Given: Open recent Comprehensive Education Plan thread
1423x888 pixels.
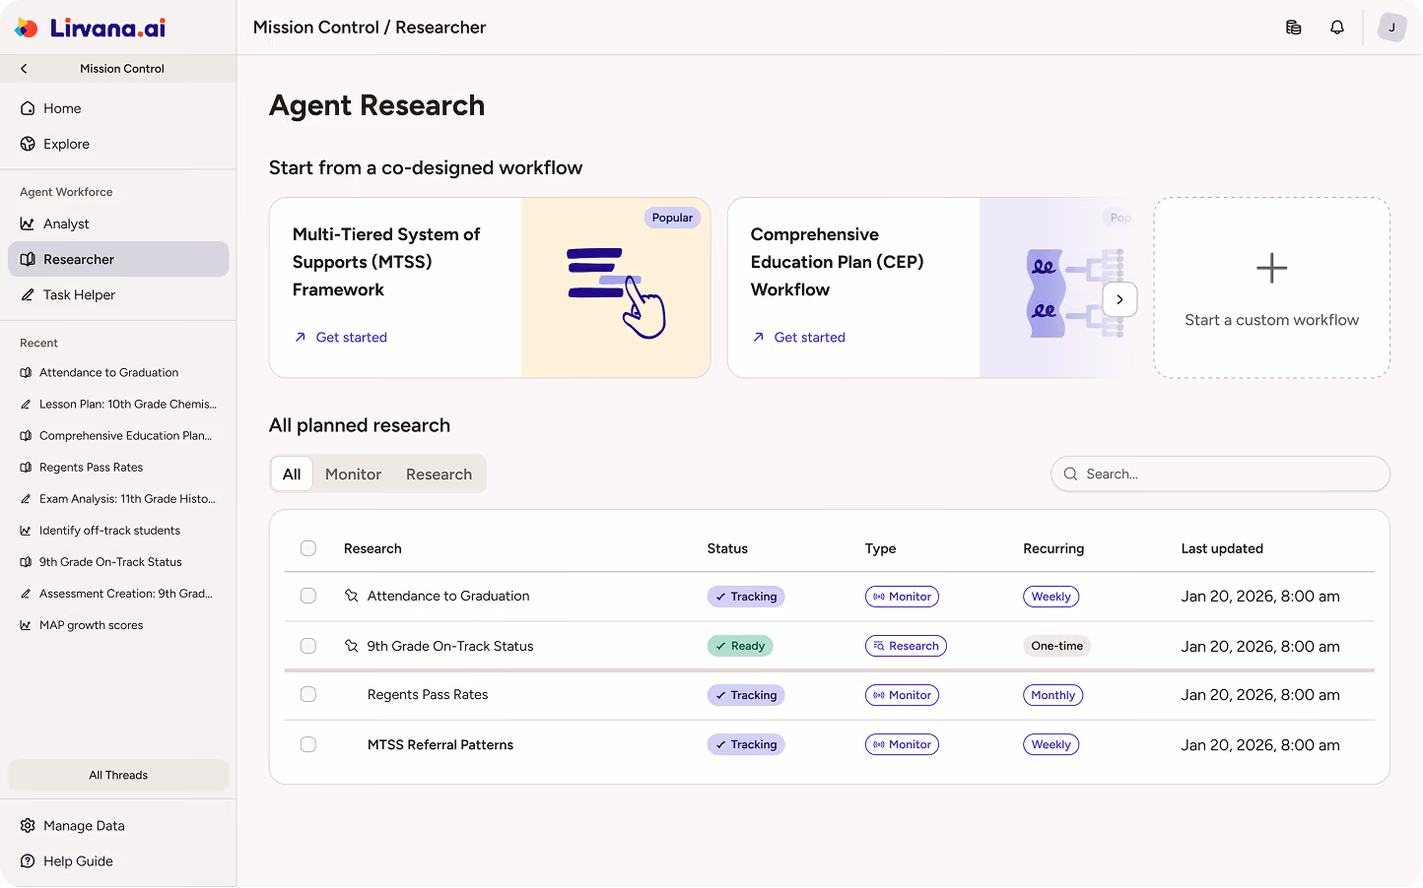Looking at the screenshot, I should tap(118, 435).
